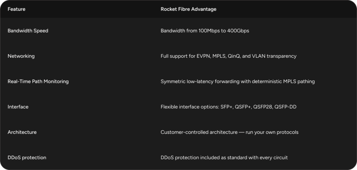Click the Symmetric low-latency forwarding description

pyautogui.click(x=237, y=81)
